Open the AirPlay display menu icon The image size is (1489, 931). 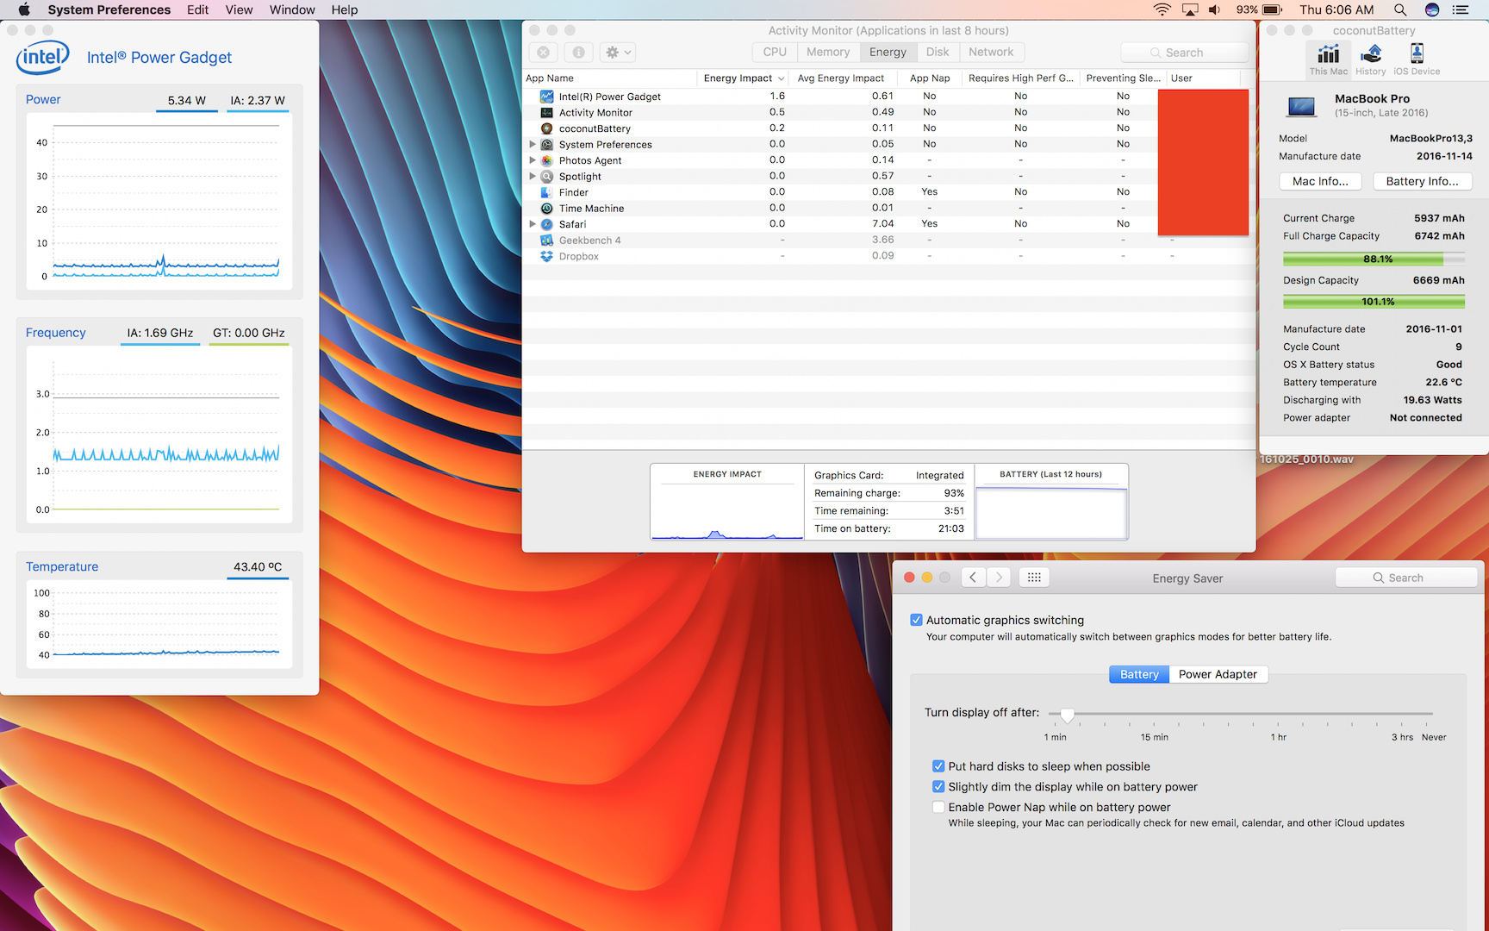pos(1190,9)
